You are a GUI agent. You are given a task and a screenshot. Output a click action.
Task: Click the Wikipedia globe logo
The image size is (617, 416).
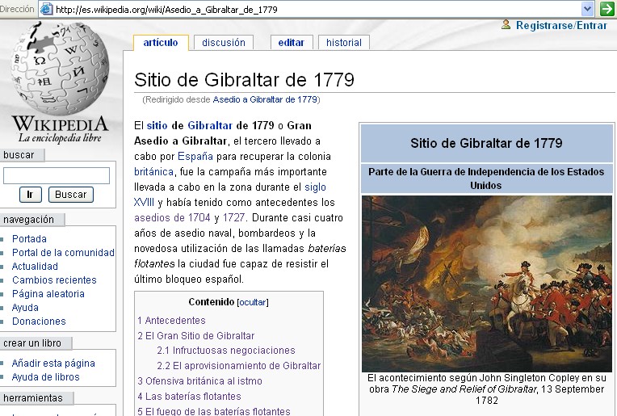59,67
